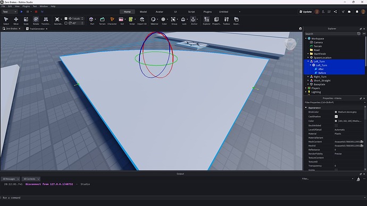
Task: Toggle the DoubleSided checkbox
Action: coord(336,125)
